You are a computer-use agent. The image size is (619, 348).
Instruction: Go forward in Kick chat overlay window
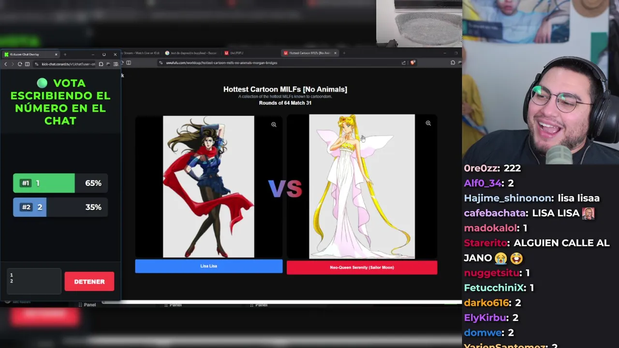click(13, 64)
